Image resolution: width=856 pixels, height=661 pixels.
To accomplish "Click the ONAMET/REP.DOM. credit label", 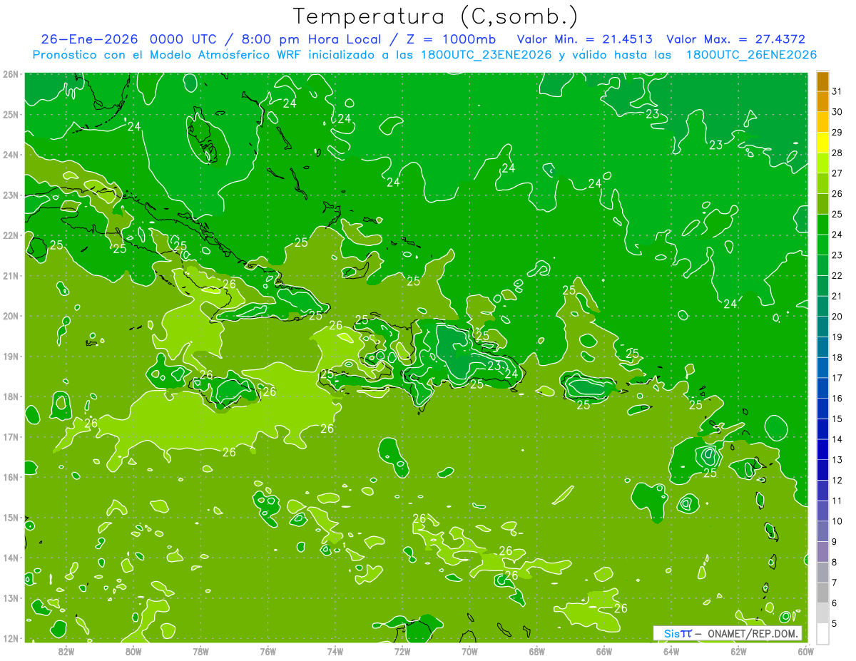I will [x=755, y=633].
